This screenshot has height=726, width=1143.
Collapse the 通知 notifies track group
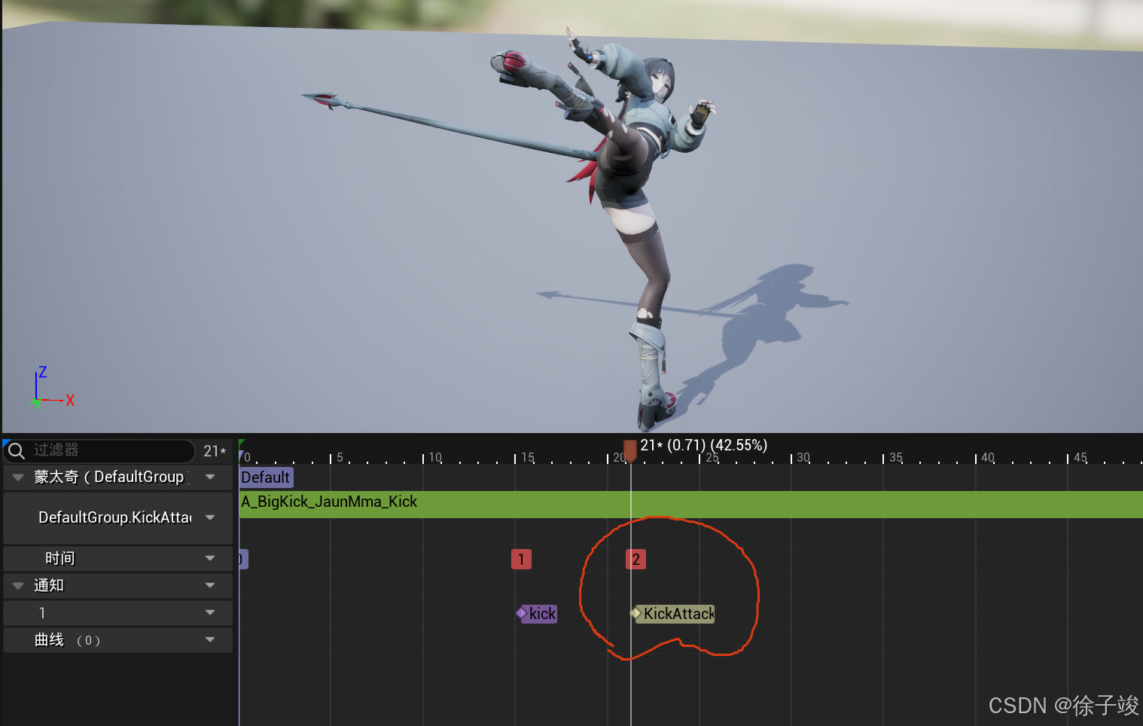[18, 586]
